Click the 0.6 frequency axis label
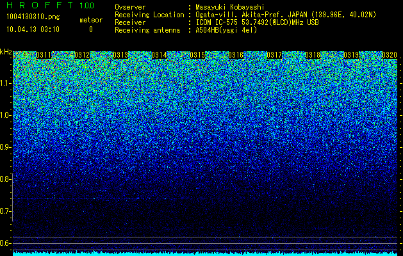Screen dimensions: 403x256 click(5, 243)
